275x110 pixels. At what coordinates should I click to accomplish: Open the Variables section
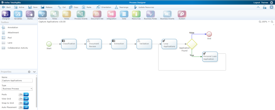(x=18, y=15)
